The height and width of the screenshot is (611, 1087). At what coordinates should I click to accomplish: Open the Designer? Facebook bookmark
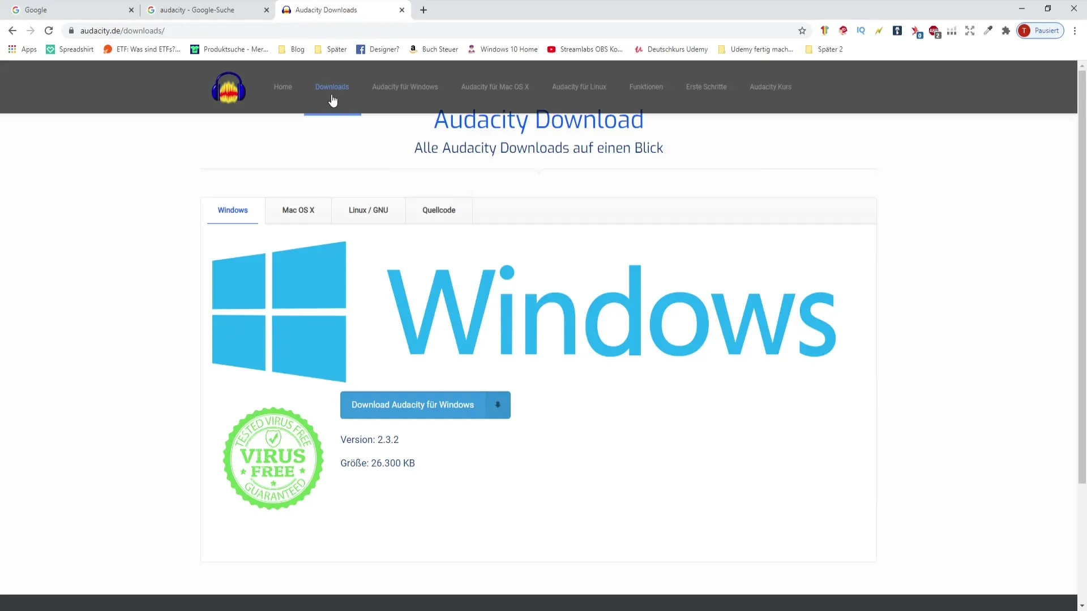click(378, 49)
